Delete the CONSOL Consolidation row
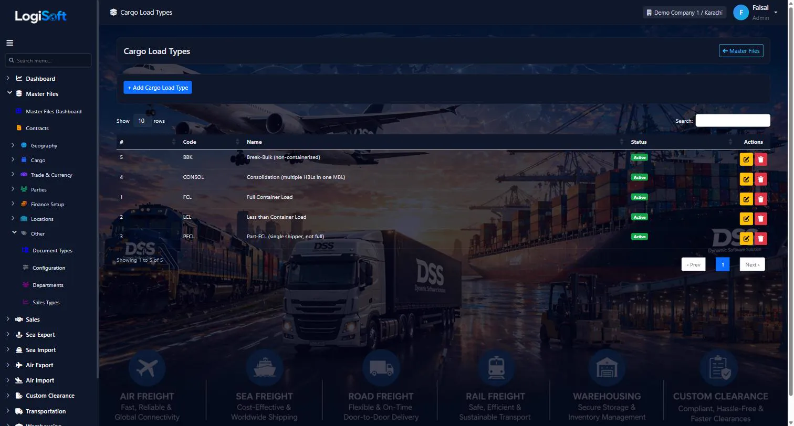This screenshot has width=794, height=426. tap(761, 179)
